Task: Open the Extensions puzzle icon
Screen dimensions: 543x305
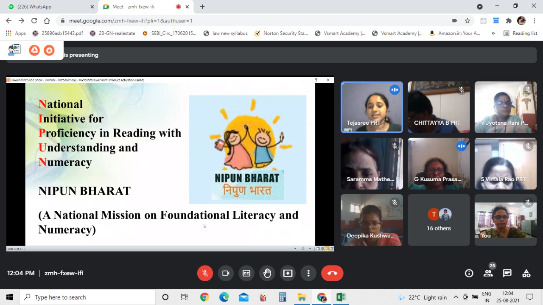Action: 509,20
